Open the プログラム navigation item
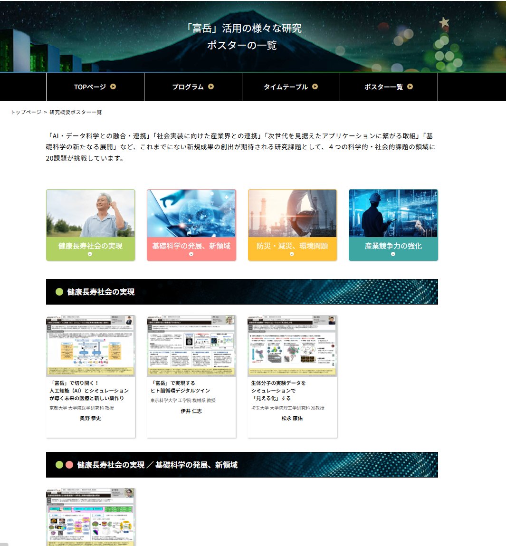 point(193,86)
